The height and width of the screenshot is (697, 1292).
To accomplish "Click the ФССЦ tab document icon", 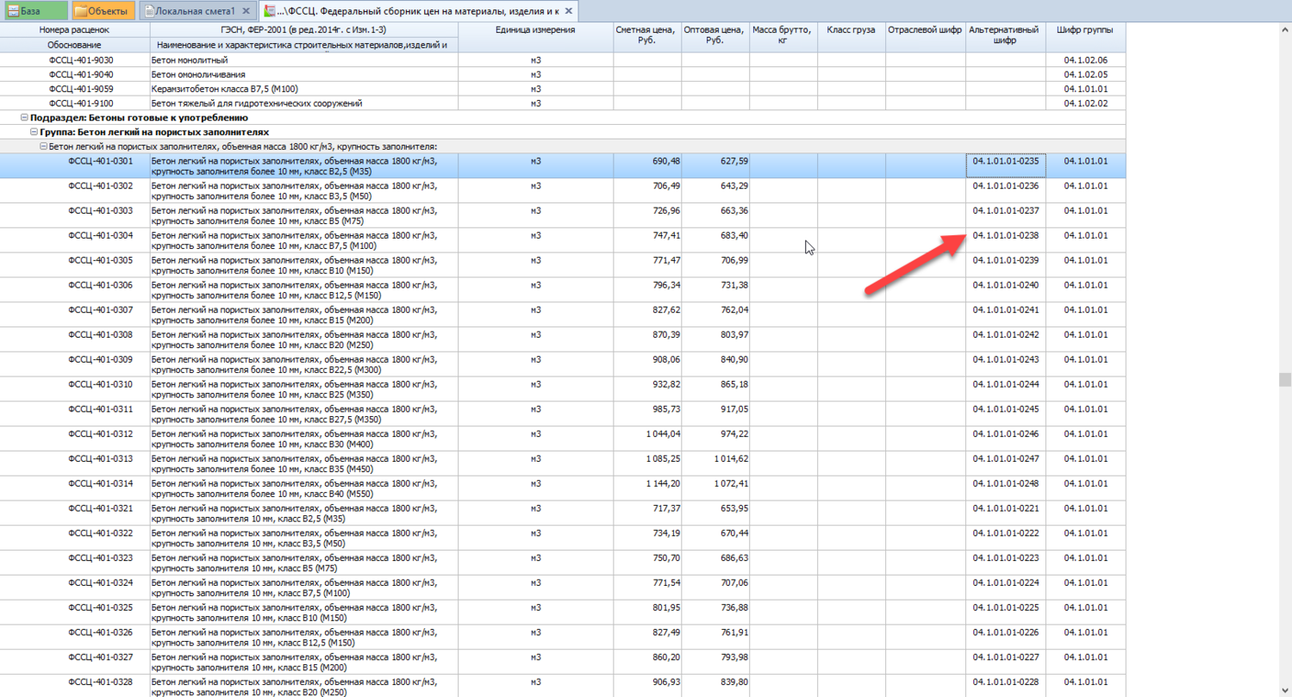I will coord(271,11).
